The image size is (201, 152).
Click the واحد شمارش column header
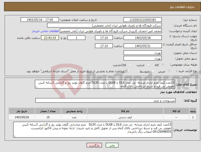pos(74,111)
